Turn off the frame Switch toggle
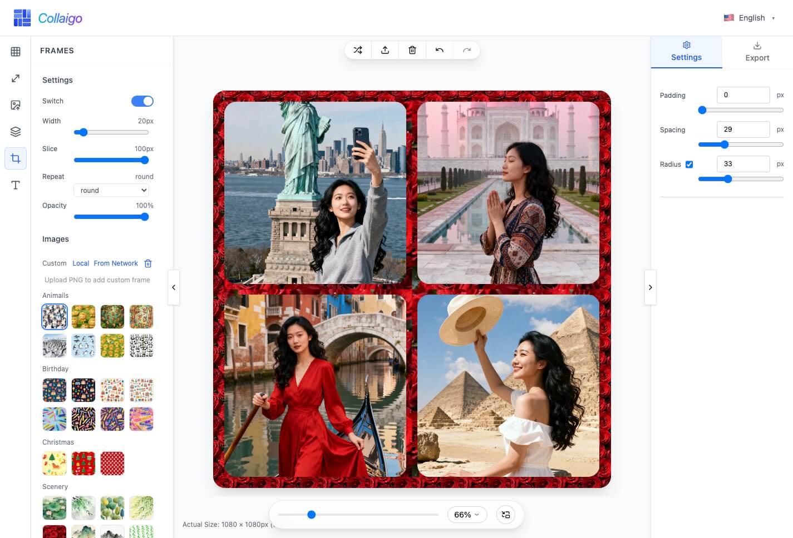Image resolution: width=793 pixels, height=538 pixels. [x=142, y=101]
